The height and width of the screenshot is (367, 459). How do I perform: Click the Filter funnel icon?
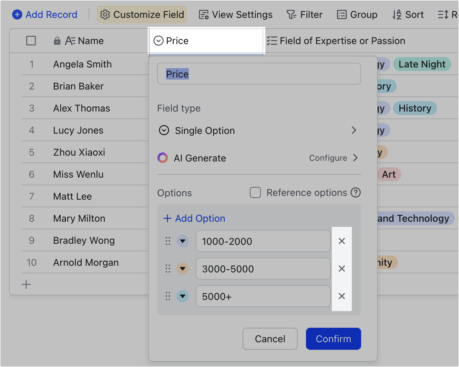(291, 14)
